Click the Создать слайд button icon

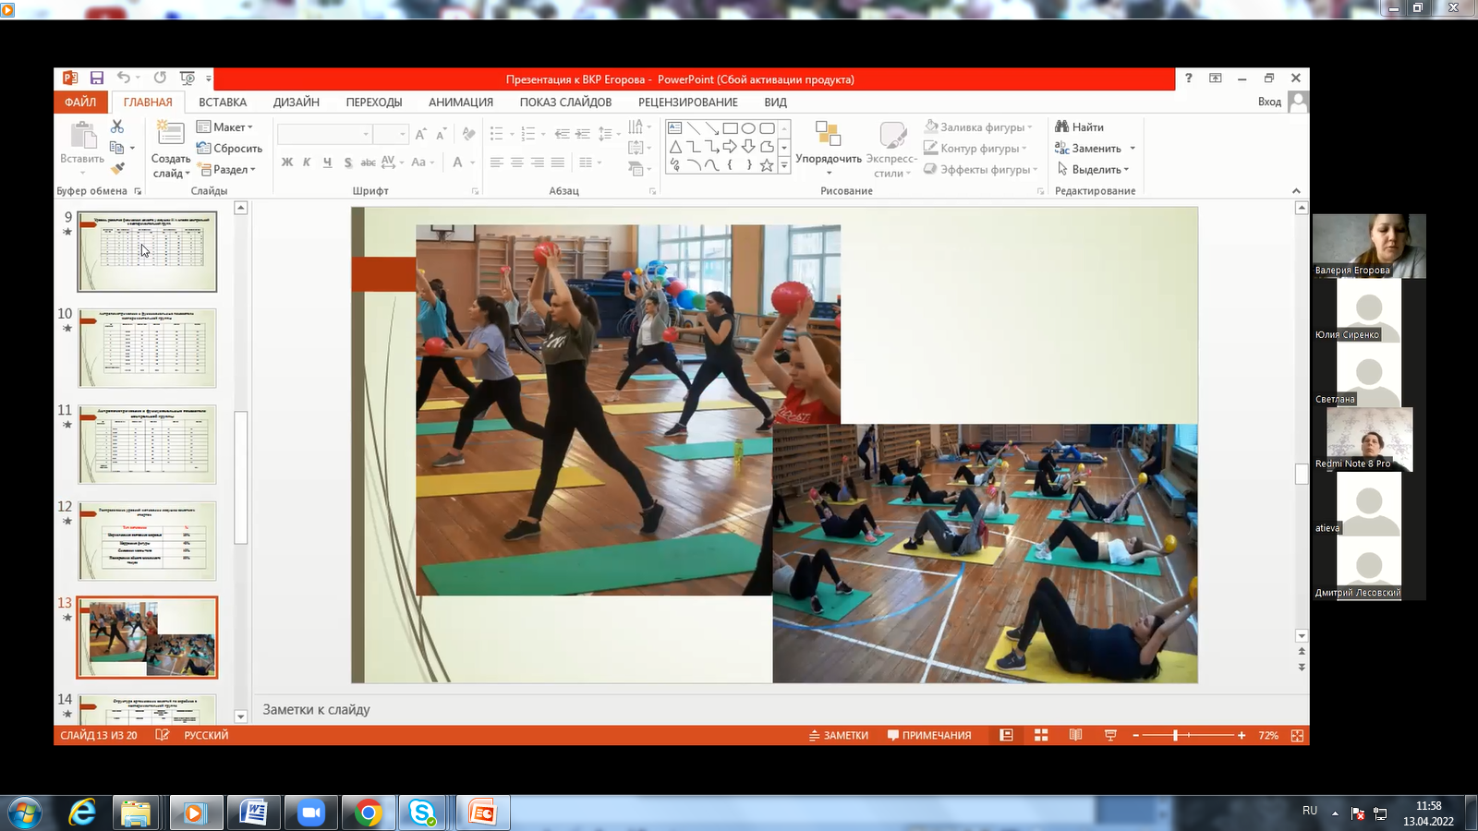tap(171, 134)
